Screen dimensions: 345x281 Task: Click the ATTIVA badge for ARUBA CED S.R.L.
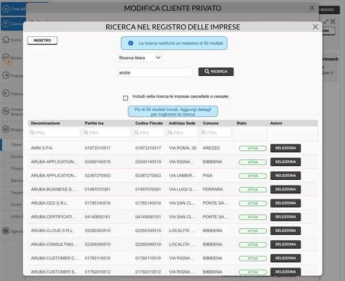click(253, 204)
